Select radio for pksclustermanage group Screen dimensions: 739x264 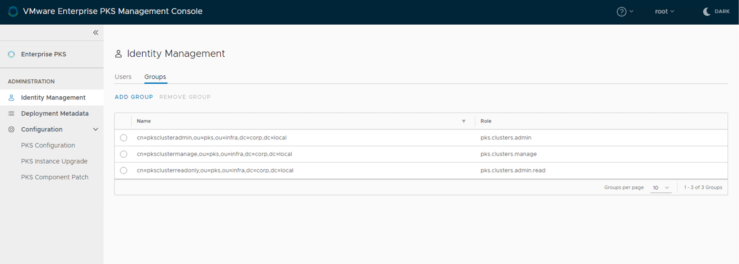click(123, 154)
